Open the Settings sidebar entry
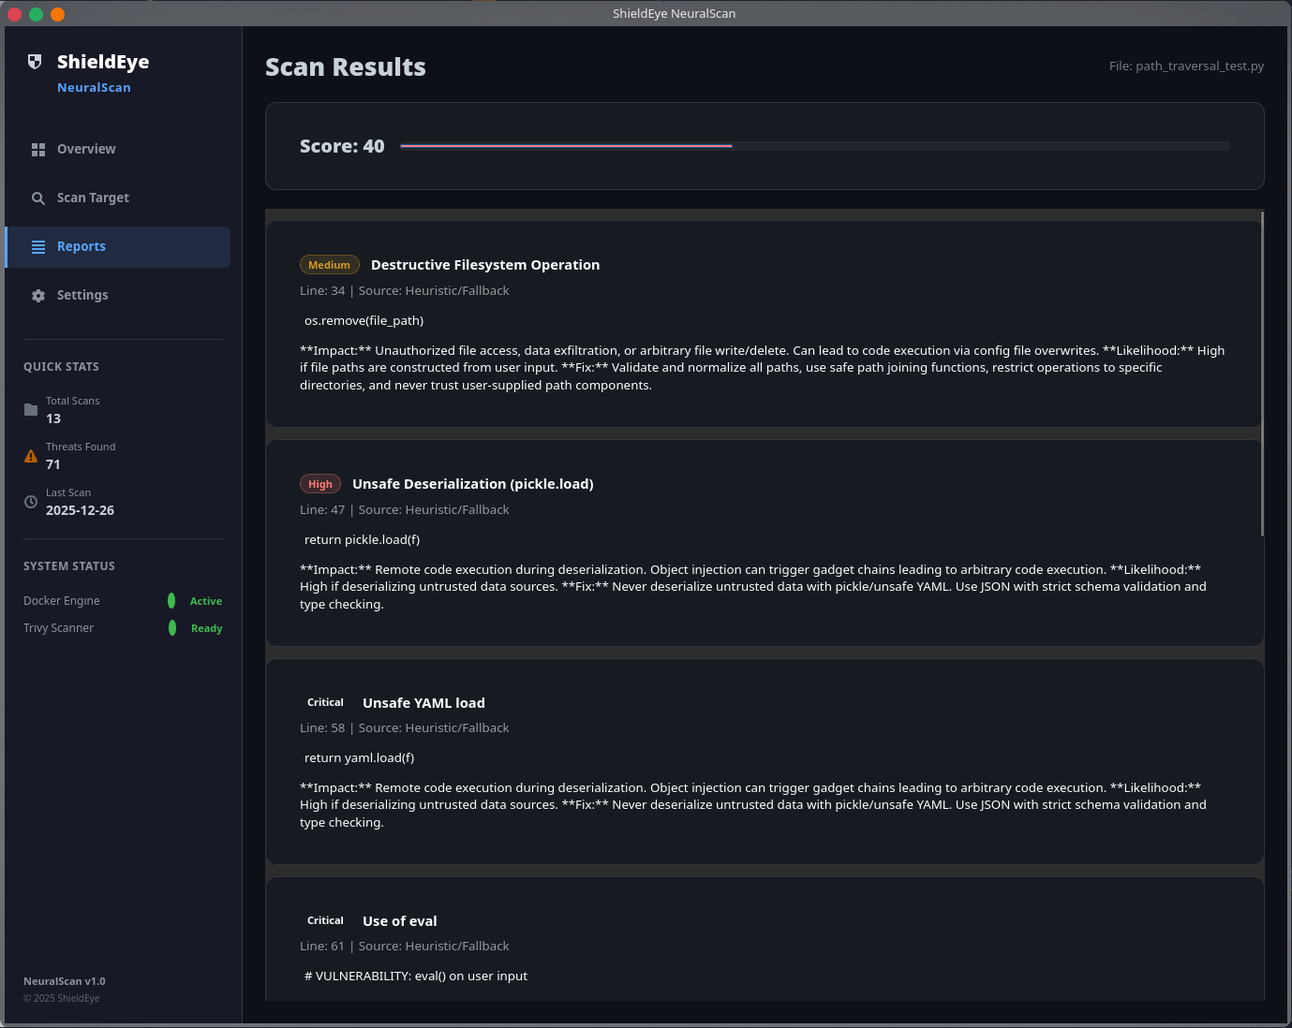 tap(118, 296)
